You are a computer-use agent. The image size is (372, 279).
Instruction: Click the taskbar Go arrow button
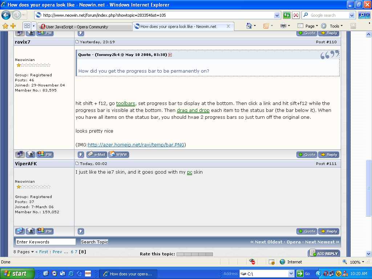click(300, 274)
